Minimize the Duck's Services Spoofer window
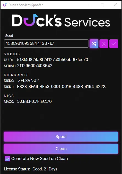The height and width of the screenshot is (174, 122). (x=90, y=5)
